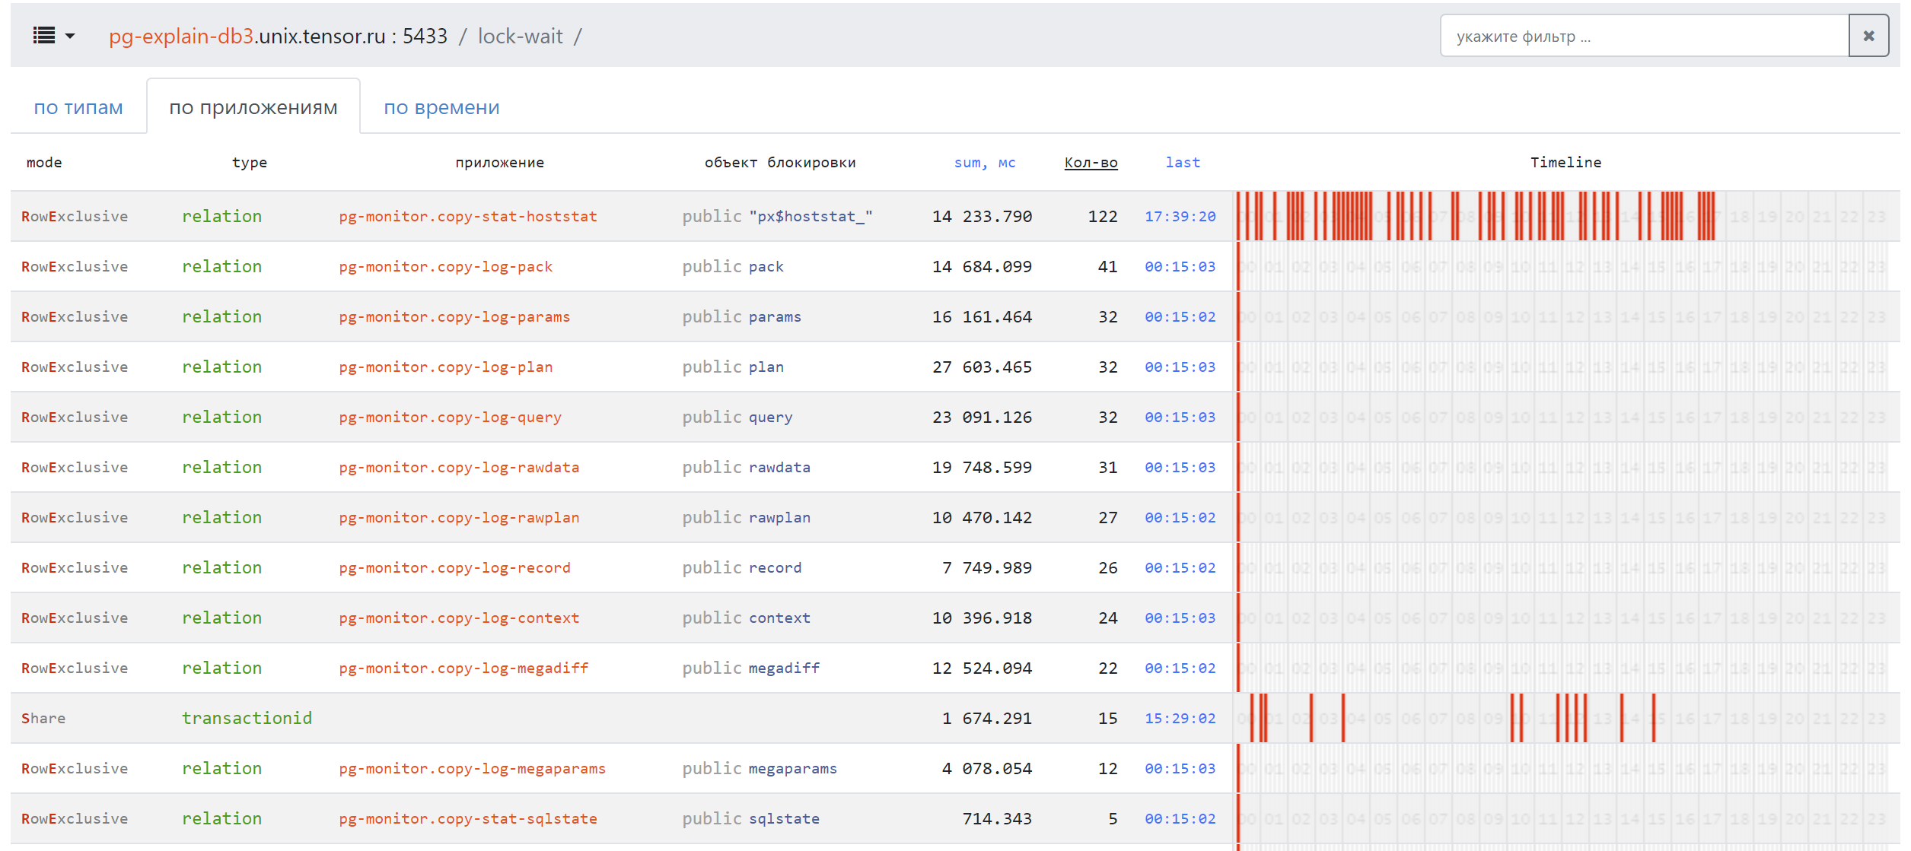Open the lock-wait breadcrumb link
This screenshot has width=1911, height=851.
point(520,36)
